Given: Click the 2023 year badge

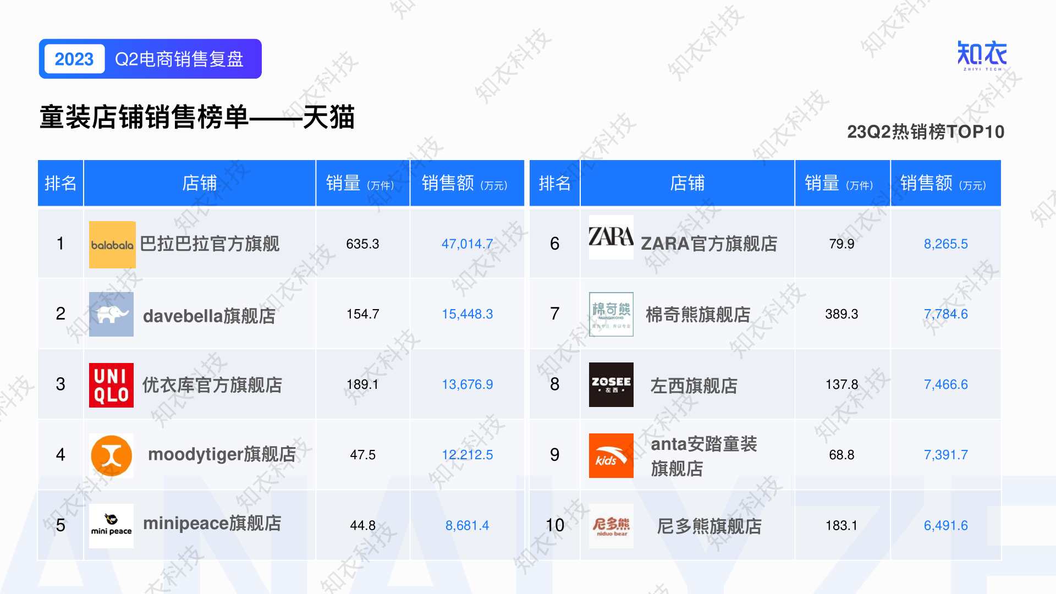Looking at the screenshot, I should click(74, 59).
